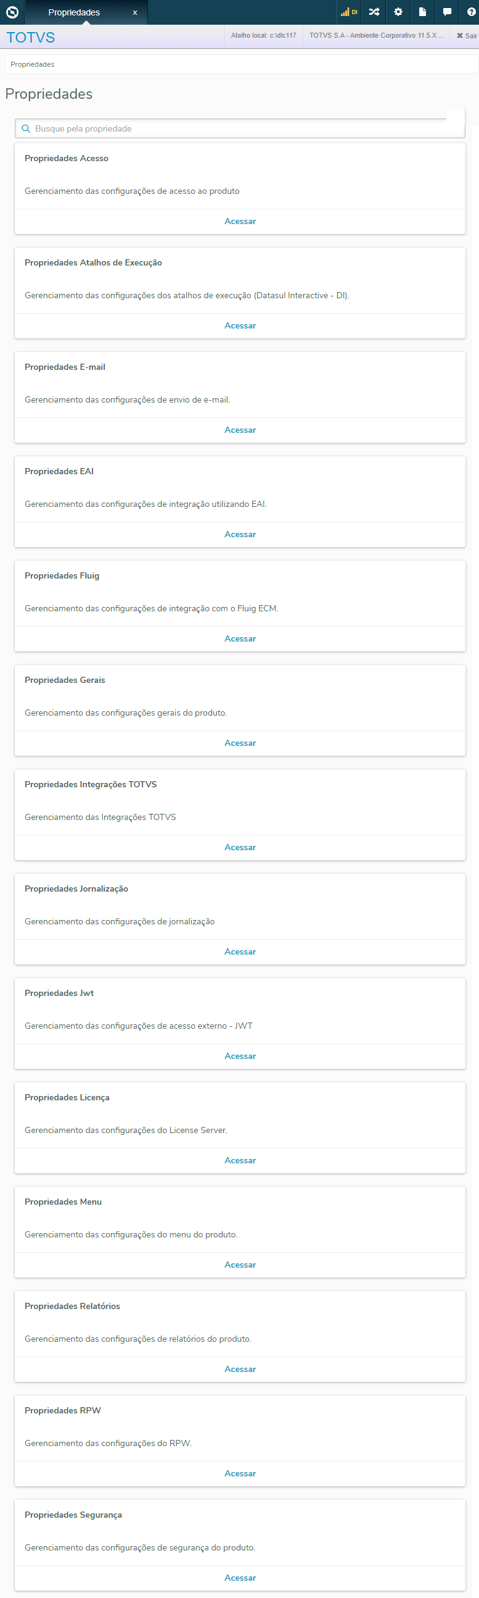Click Sair to log out
The image size is (479, 1598).
tap(467, 36)
